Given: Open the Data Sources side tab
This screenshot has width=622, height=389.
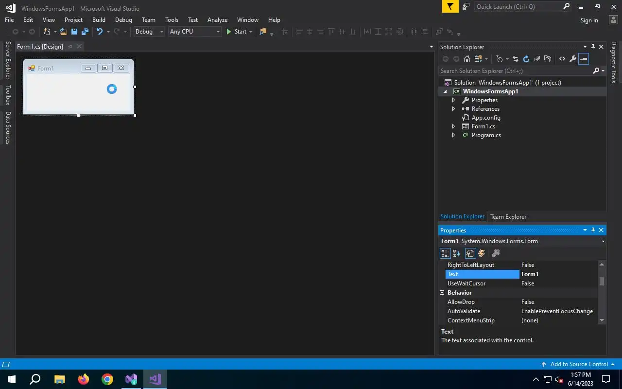Looking at the screenshot, I should click(8, 128).
